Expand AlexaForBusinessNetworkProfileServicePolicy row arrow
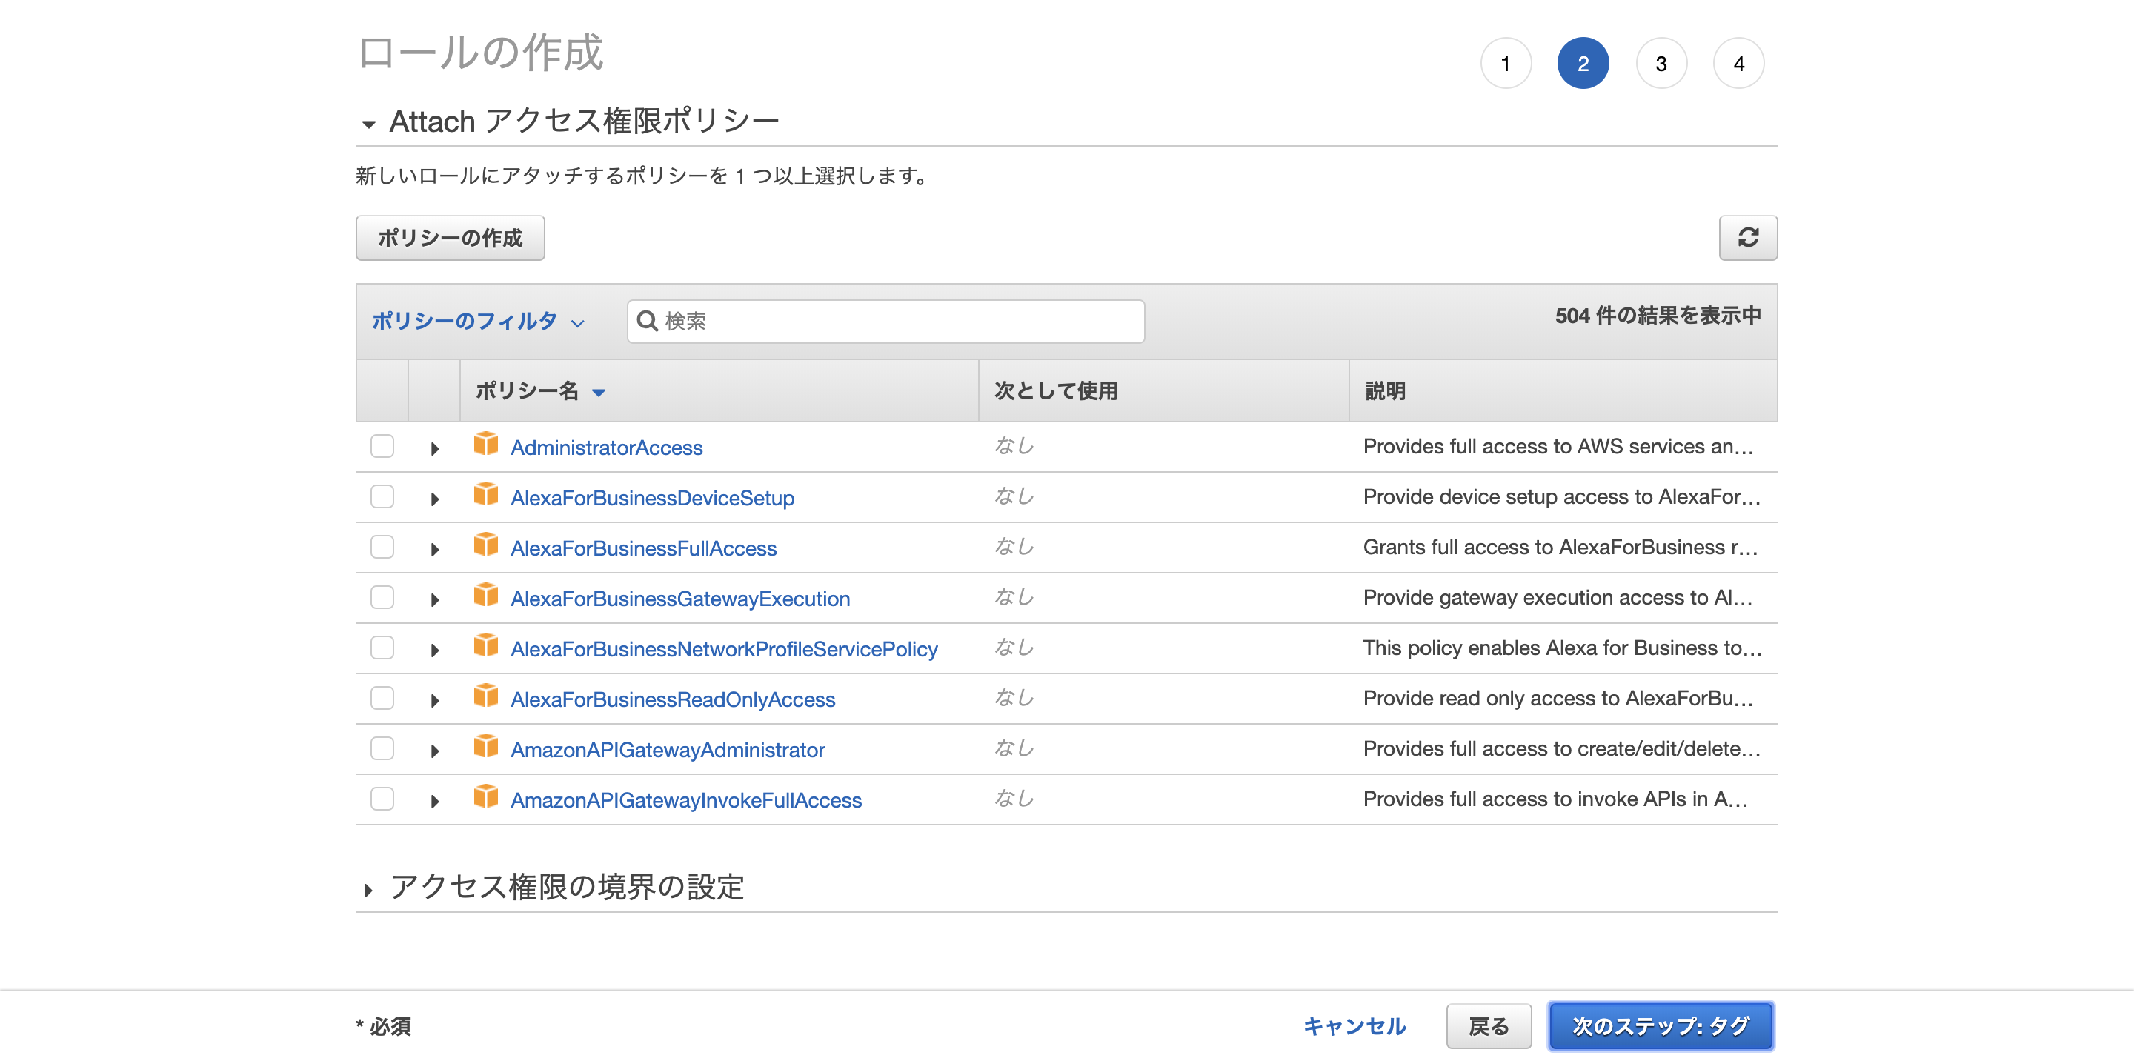This screenshot has height=1061, width=2134. tap(434, 651)
